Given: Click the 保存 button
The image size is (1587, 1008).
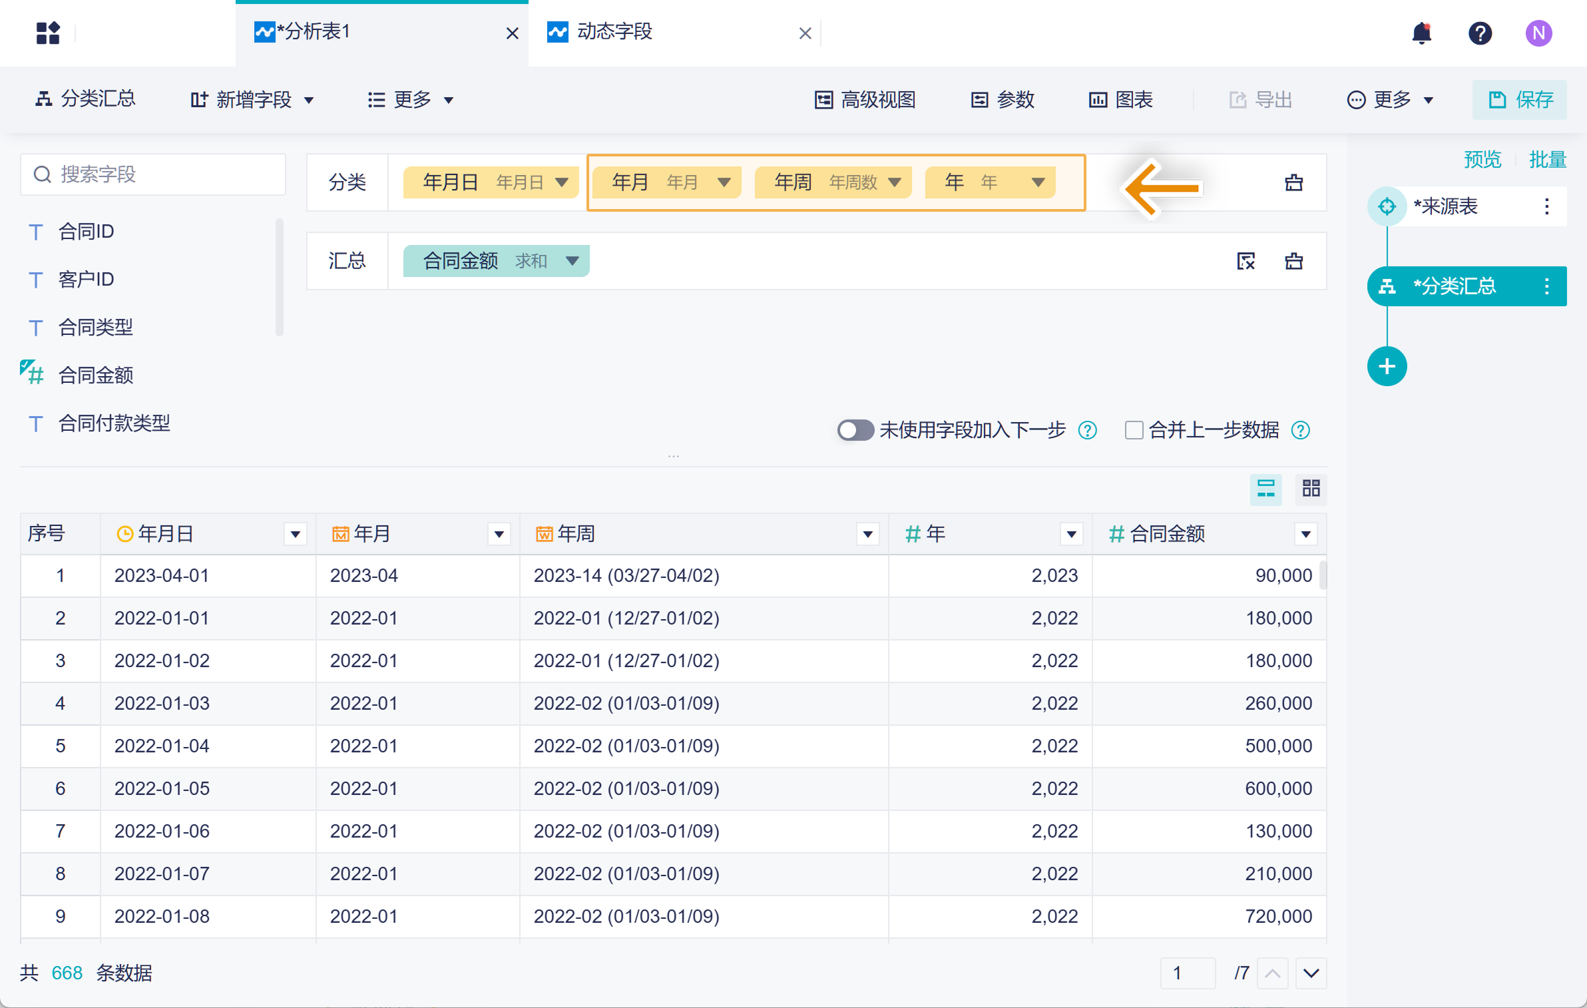Looking at the screenshot, I should (x=1520, y=100).
